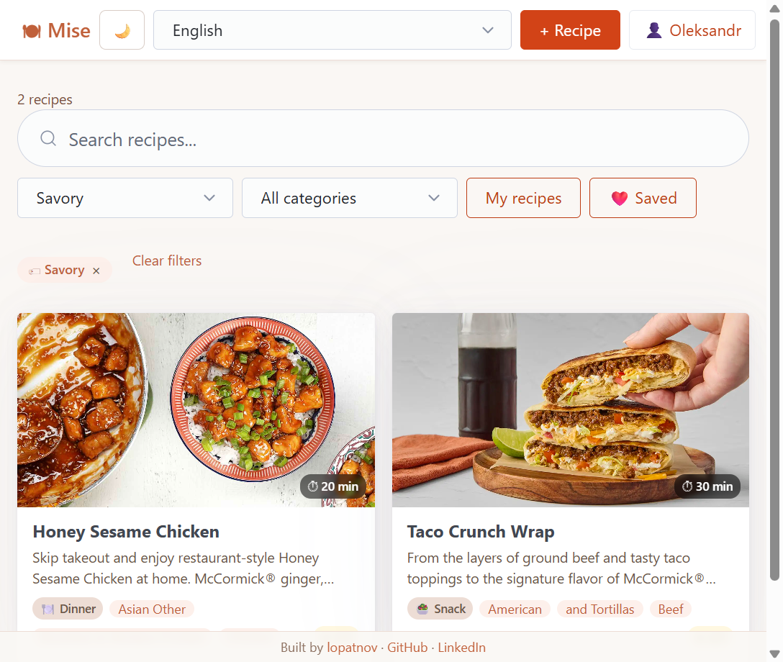
Task: Open the Taco Crunch Wrap photo
Action: coord(570,409)
